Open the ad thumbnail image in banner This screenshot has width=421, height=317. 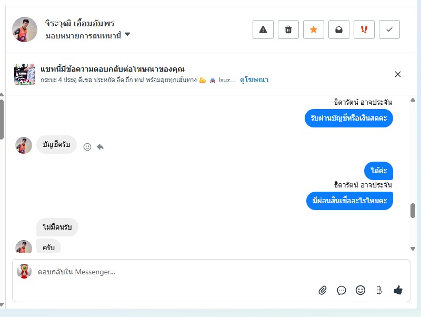[25, 74]
